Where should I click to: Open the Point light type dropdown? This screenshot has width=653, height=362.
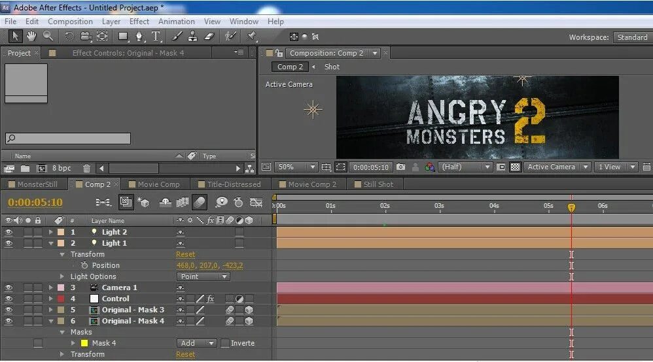point(203,276)
